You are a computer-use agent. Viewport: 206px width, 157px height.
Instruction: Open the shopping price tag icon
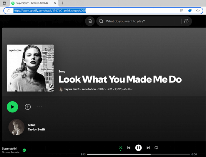click(x=190, y=11)
